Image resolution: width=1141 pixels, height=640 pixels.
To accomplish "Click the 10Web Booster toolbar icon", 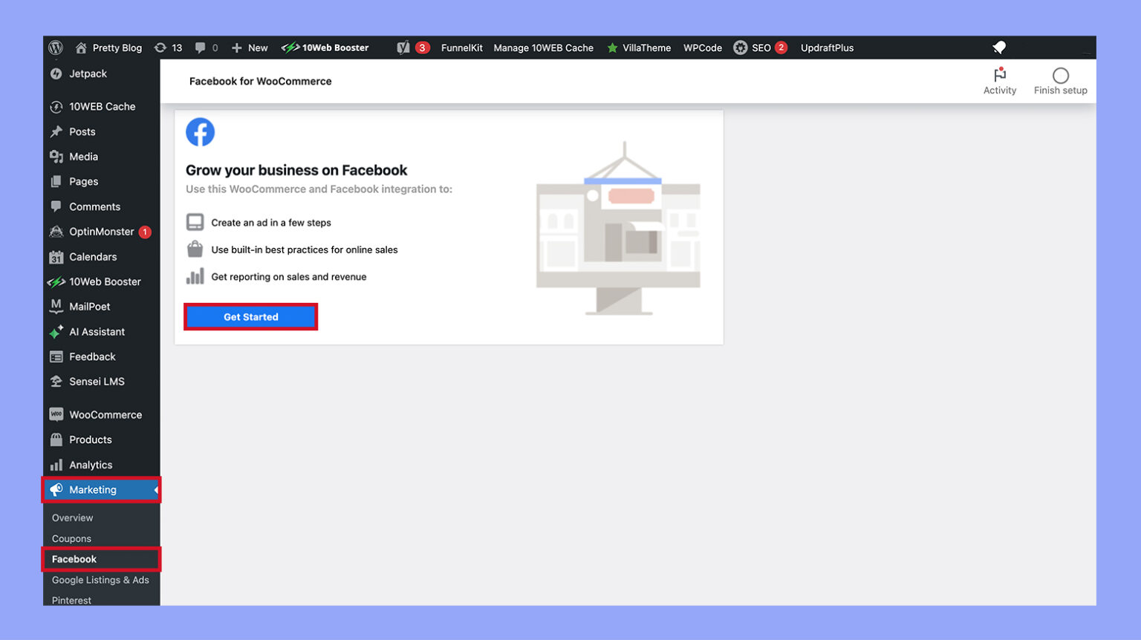I will (x=290, y=48).
